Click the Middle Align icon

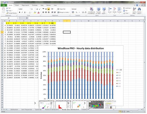tap(46, 9)
